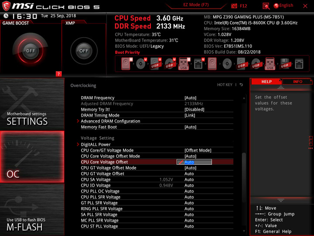Switch to EZ Mode (F7)

coord(196,5)
